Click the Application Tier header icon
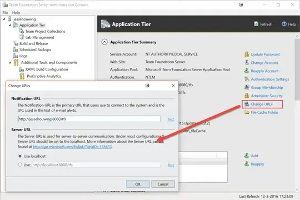300x200 pixels. (x=106, y=24)
